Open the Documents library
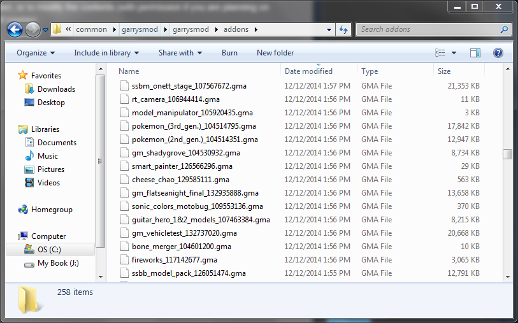 tap(57, 143)
